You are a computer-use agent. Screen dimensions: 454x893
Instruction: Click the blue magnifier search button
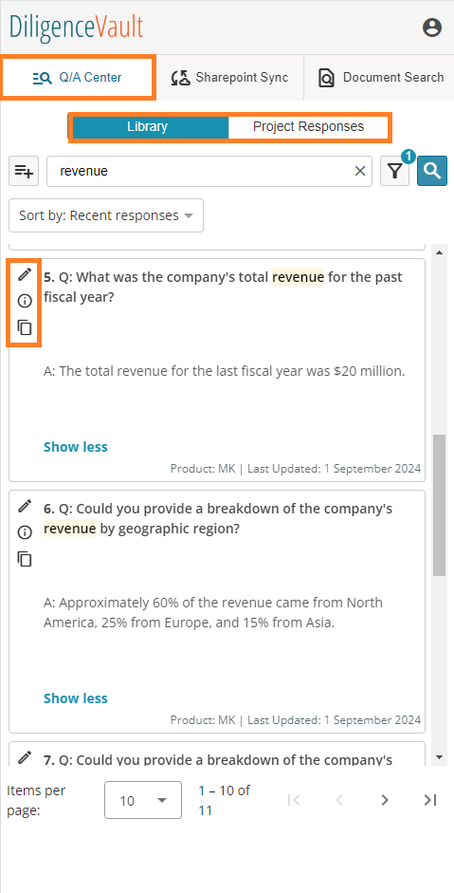click(x=432, y=171)
